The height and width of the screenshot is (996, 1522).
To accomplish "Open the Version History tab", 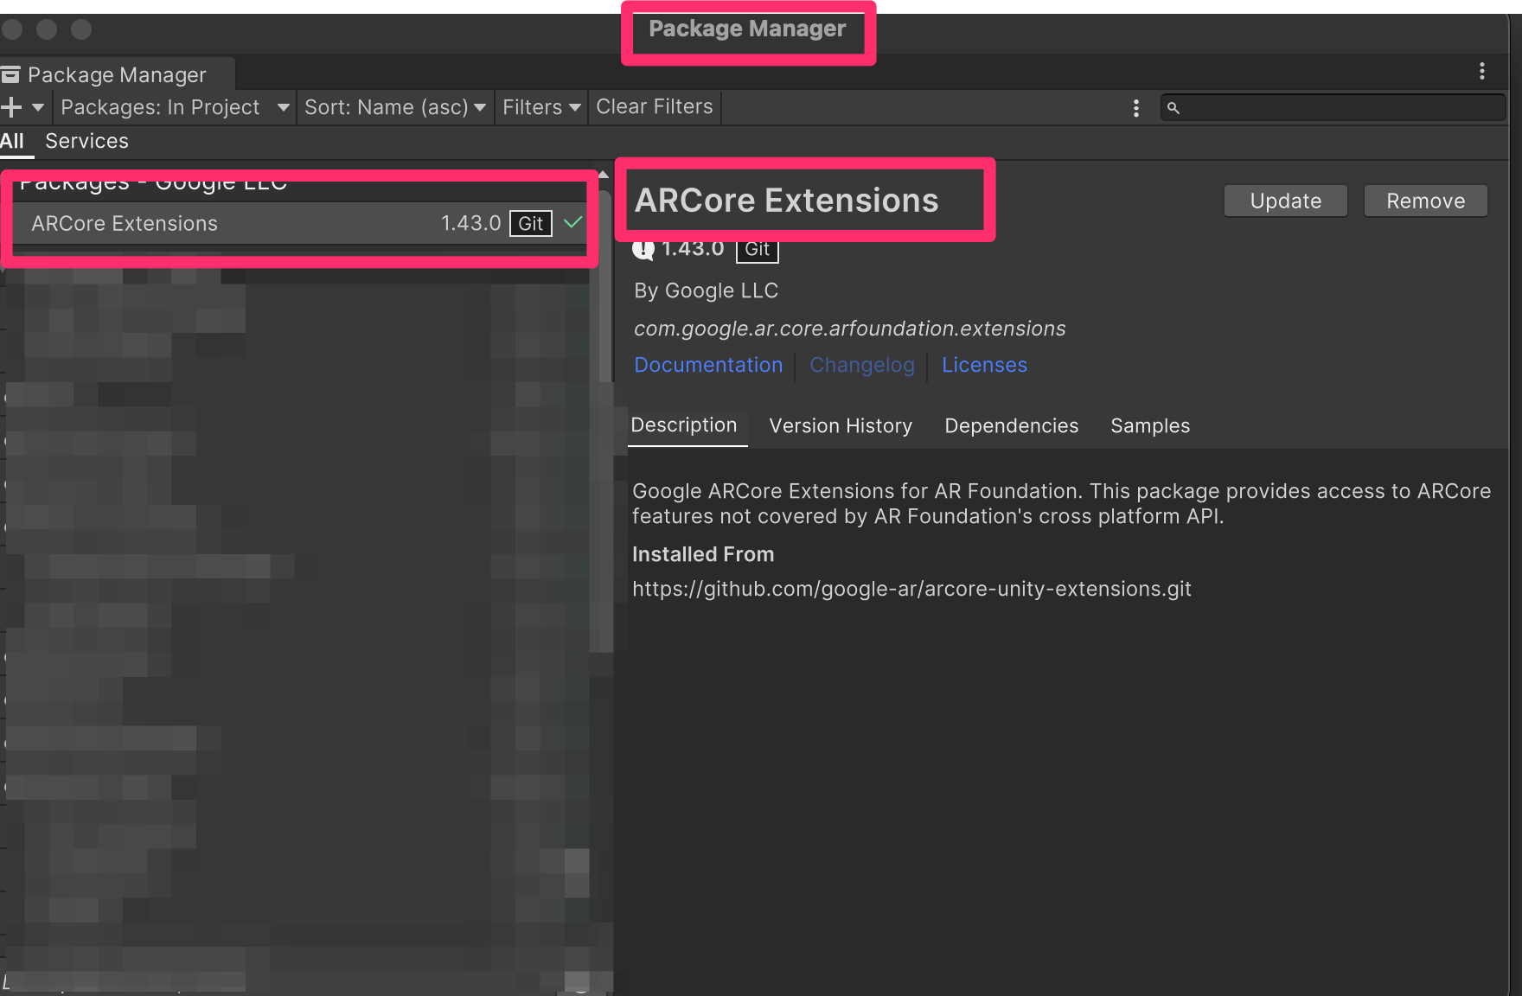I will tap(841, 425).
